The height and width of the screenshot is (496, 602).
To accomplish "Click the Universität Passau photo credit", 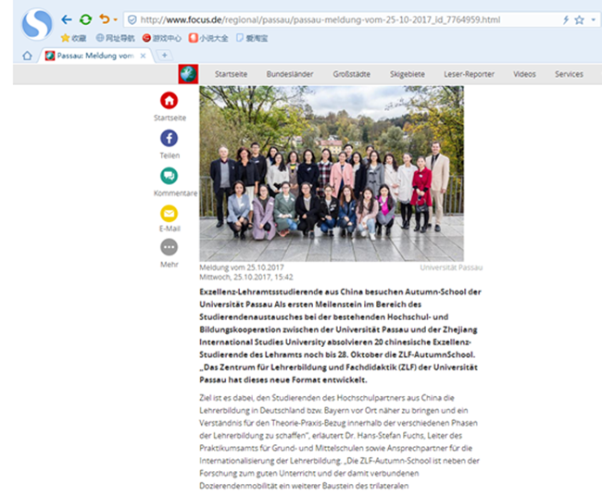I will coord(451,267).
